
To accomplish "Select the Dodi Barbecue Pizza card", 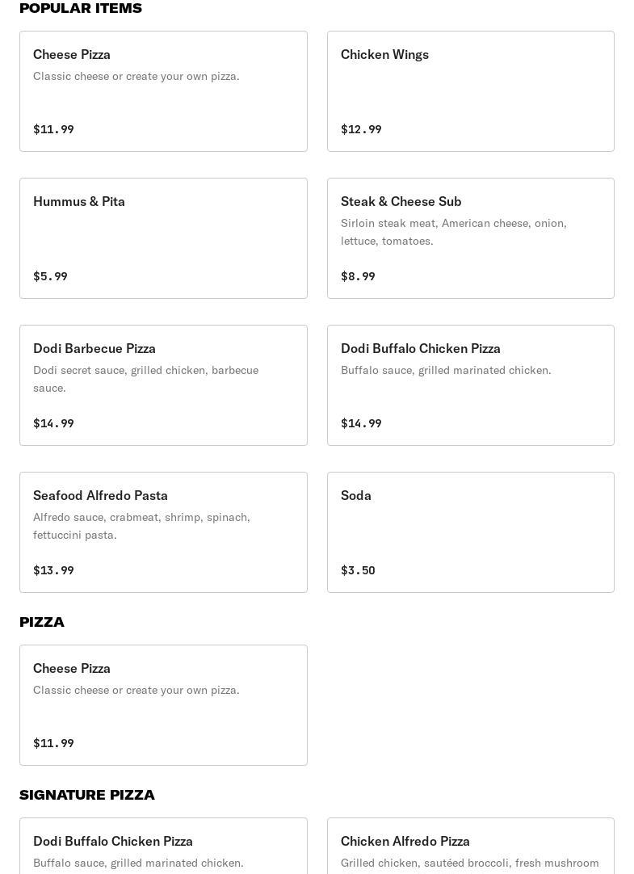I will click(x=163, y=385).
